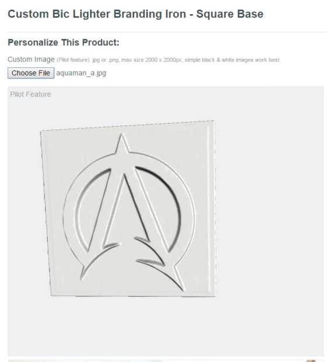Click the Personalize This Product heading
Image resolution: width=329 pixels, height=362 pixels.
click(x=64, y=43)
